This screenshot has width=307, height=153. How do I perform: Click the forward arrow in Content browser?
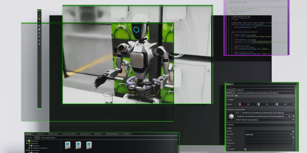click(x=38, y=138)
